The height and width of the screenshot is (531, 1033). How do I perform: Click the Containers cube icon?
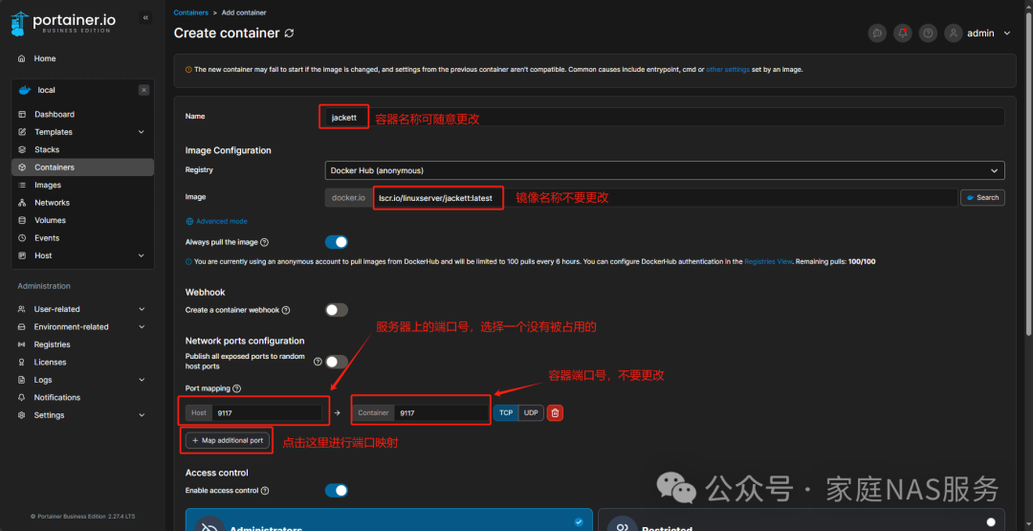[22, 167]
